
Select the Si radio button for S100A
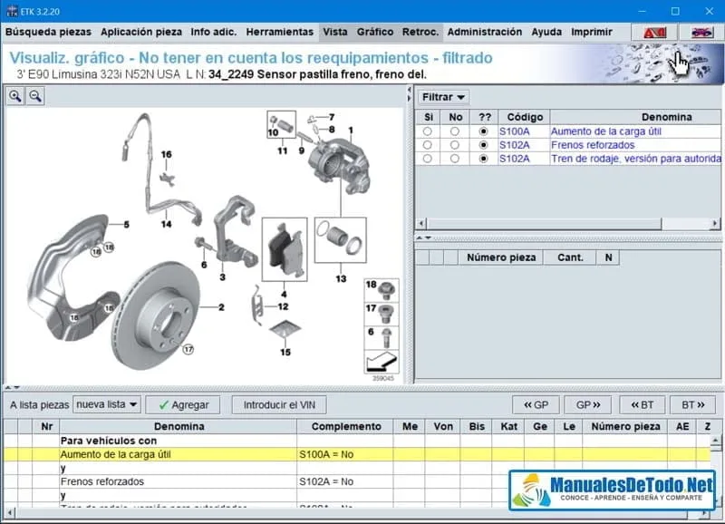click(428, 130)
